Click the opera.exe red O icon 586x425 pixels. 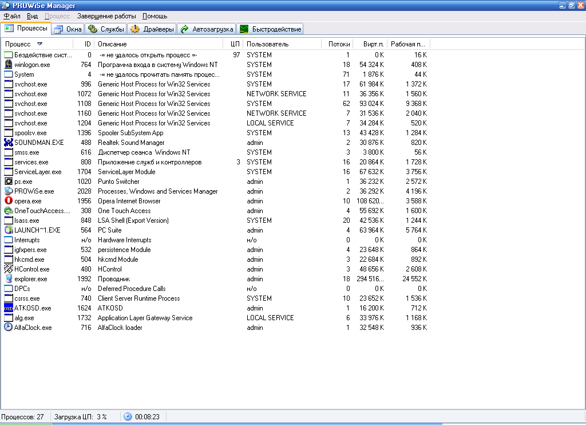click(8, 200)
